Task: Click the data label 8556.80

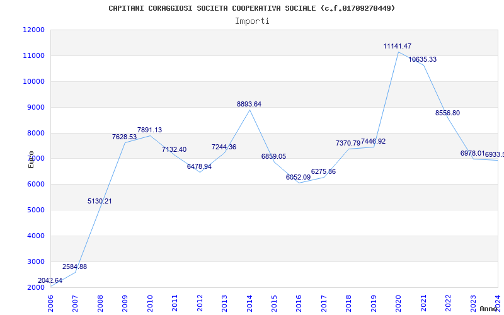Action: pyautogui.click(x=447, y=113)
